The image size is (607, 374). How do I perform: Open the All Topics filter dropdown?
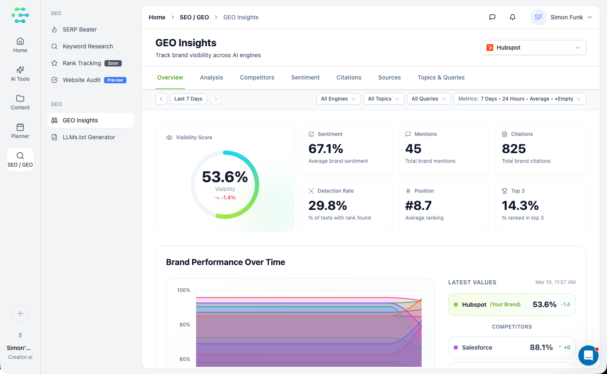click(383, 99)
